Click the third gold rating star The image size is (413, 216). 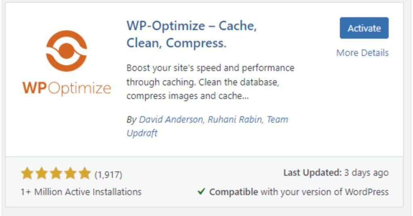(x=56, y=174)
